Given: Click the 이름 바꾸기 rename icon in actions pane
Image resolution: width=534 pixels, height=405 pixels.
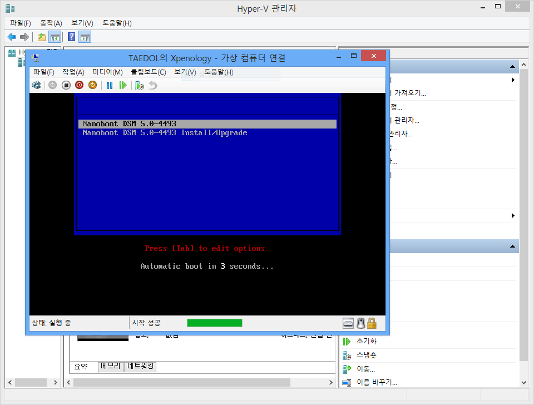Looking at the screenshot, I should point(347,383).
